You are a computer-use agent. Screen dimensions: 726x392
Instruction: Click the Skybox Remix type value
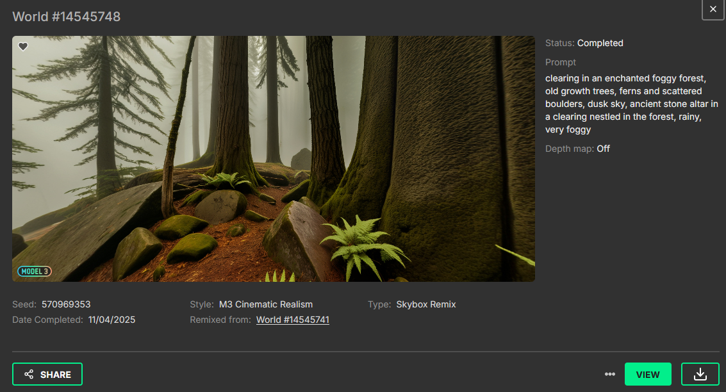click(425, 304)
